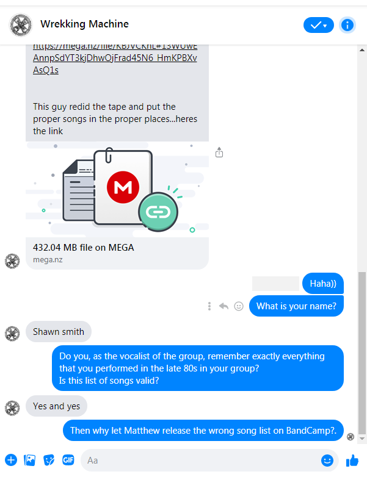Viewport: 367px width, 477px height.
Task: Open the GIF picker
Action: (x=68, y=460)
